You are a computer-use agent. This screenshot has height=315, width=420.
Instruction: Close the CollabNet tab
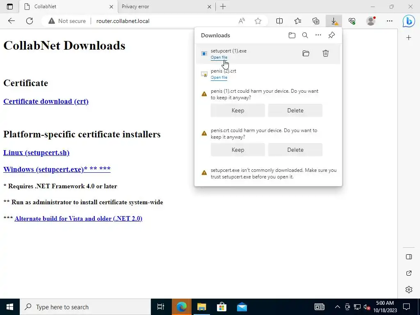[x=112, y=7]
